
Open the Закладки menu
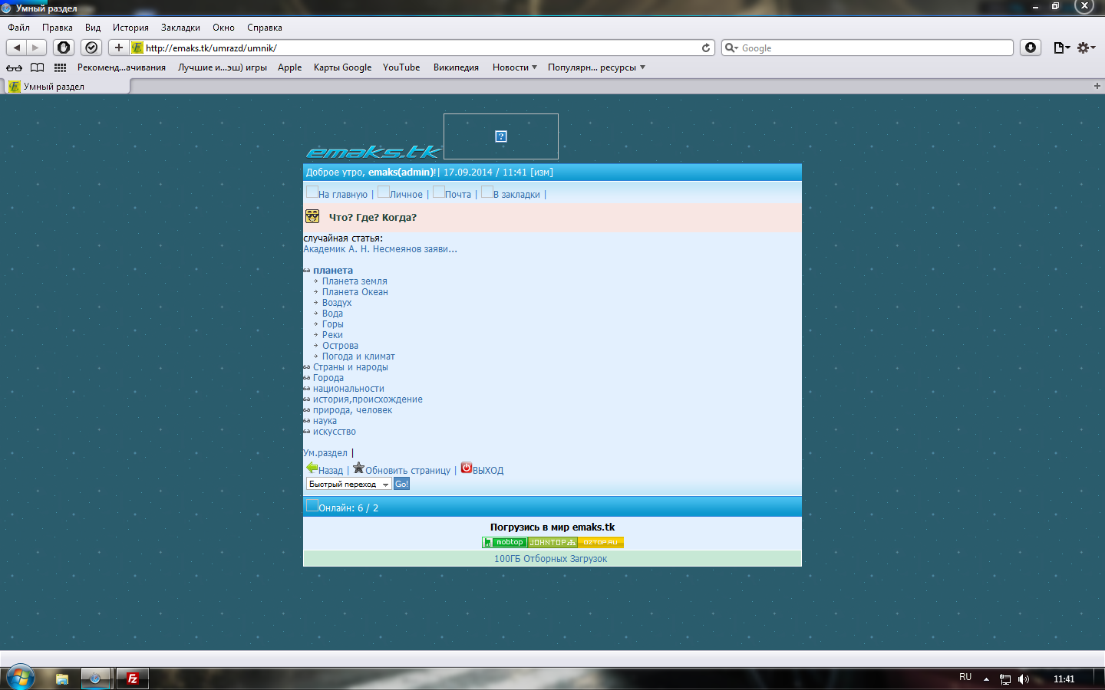click(180, 28)
